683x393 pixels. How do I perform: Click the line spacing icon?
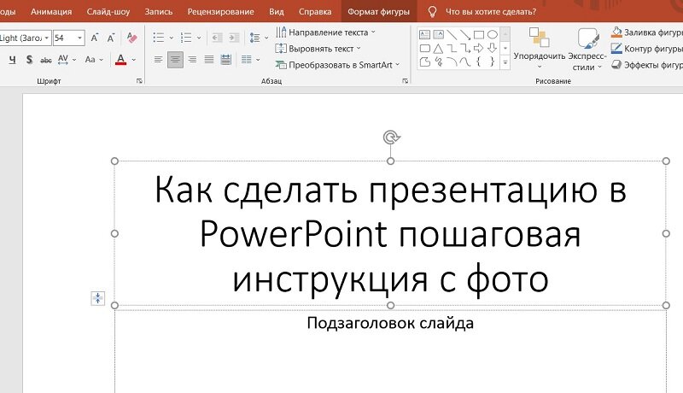pyautogui.click(x=254, y=38)
